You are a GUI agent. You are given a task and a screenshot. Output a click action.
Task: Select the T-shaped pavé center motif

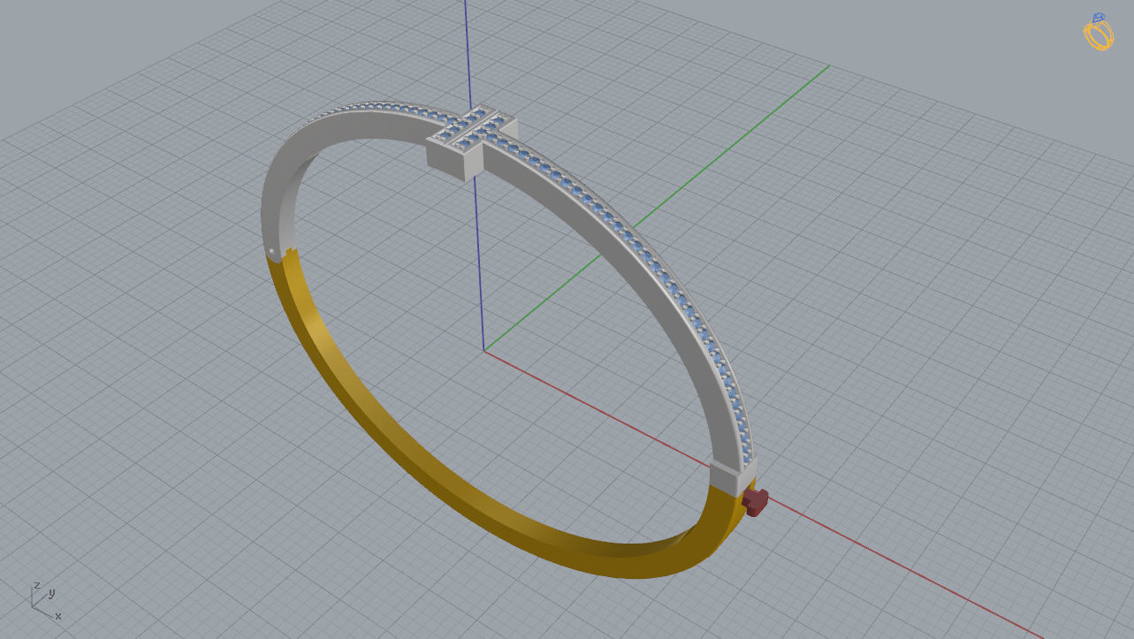[471, 141]
